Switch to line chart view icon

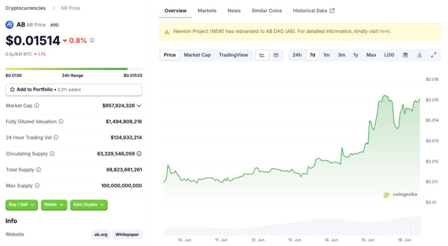coord(262,55)
